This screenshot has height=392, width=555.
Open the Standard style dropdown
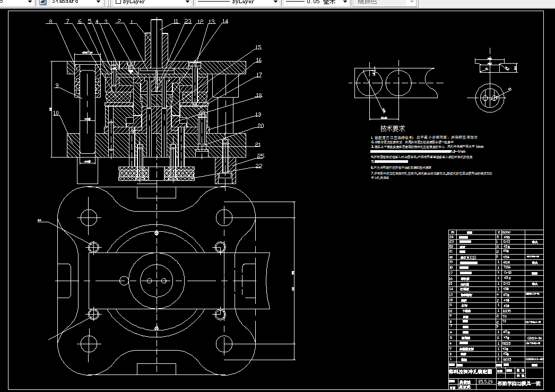(x=98, y=2)
